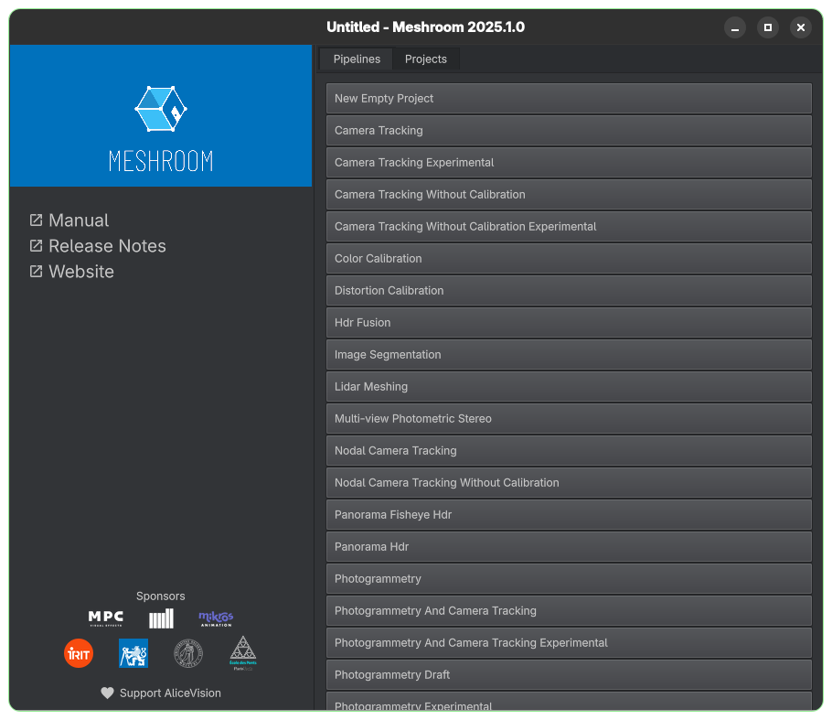Close the Meshroom window
Screen dimensions: 832x720
pyautogui.click(x=801, y=27)
